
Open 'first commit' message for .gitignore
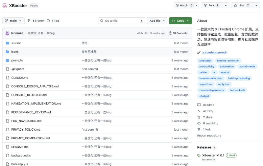[90, 69]
